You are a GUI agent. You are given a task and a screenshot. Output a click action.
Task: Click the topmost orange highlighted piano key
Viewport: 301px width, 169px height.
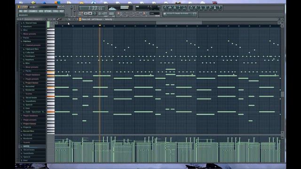click(51, 72)
